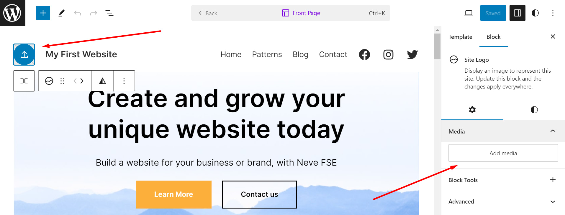Click the Facebook icon in the header
565x215 pixels.
pos(364,54)
